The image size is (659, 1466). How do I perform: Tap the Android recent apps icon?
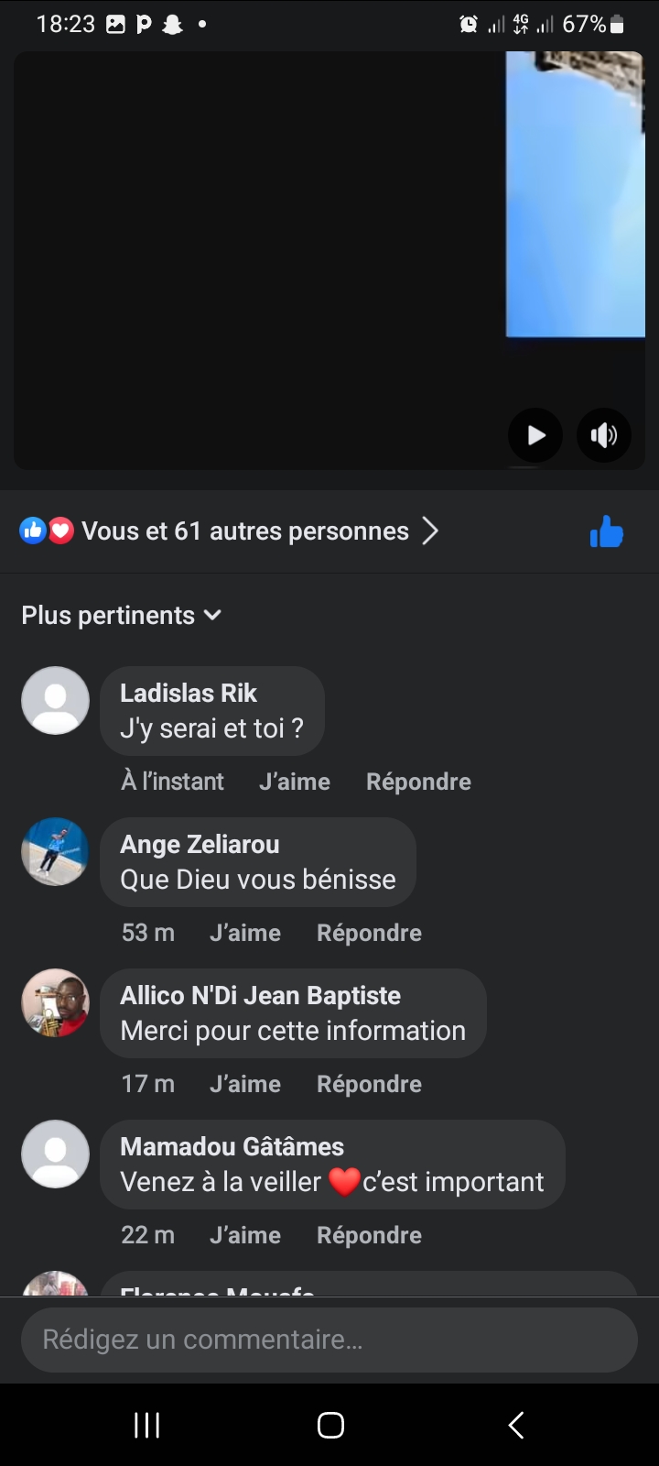147,1425
